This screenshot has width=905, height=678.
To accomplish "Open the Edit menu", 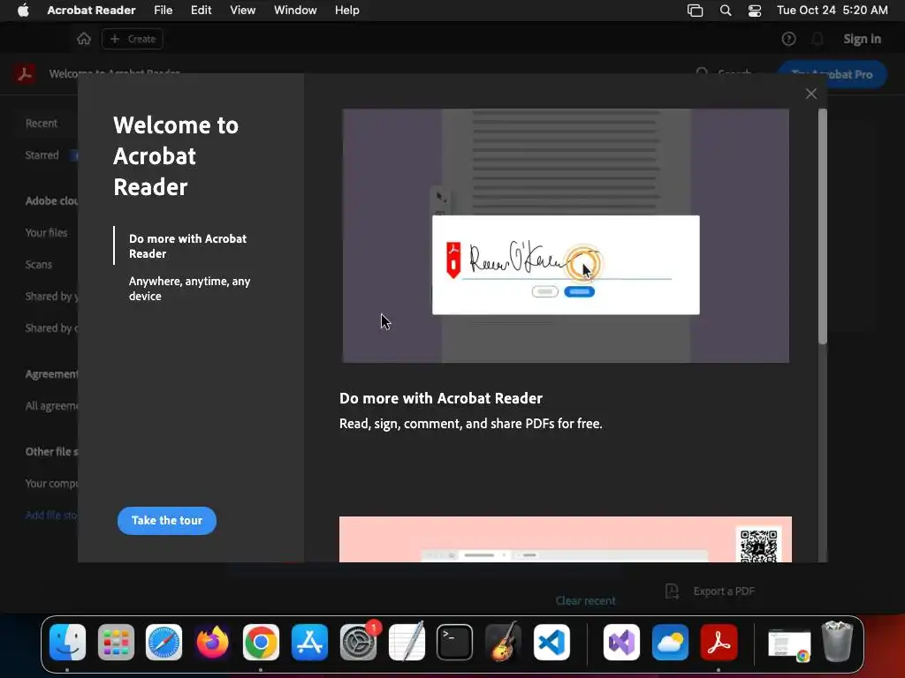I will [201, 10].
